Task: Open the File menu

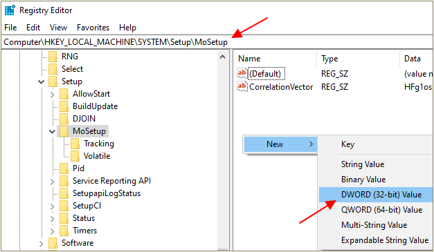Action: [x=10, y=28]
